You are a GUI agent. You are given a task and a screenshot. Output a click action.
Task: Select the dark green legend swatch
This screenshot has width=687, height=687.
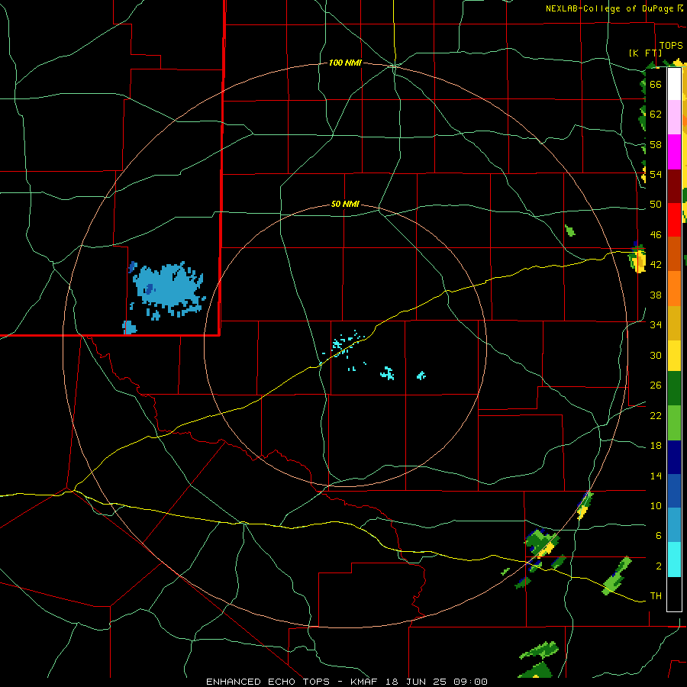tap(674, 389)
